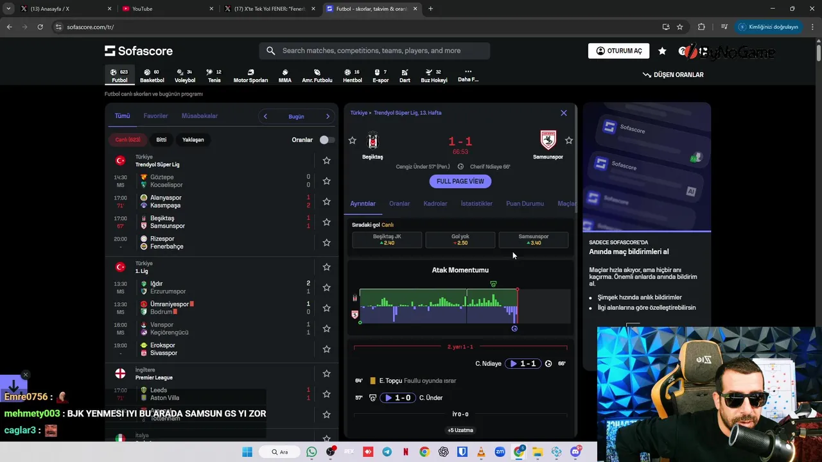Filter matches by Bitti
This screenshot has height=462, width=822.
coord(161,140)
